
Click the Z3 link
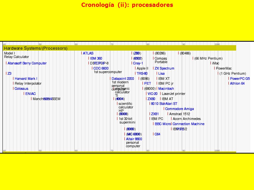coord(10,74)
